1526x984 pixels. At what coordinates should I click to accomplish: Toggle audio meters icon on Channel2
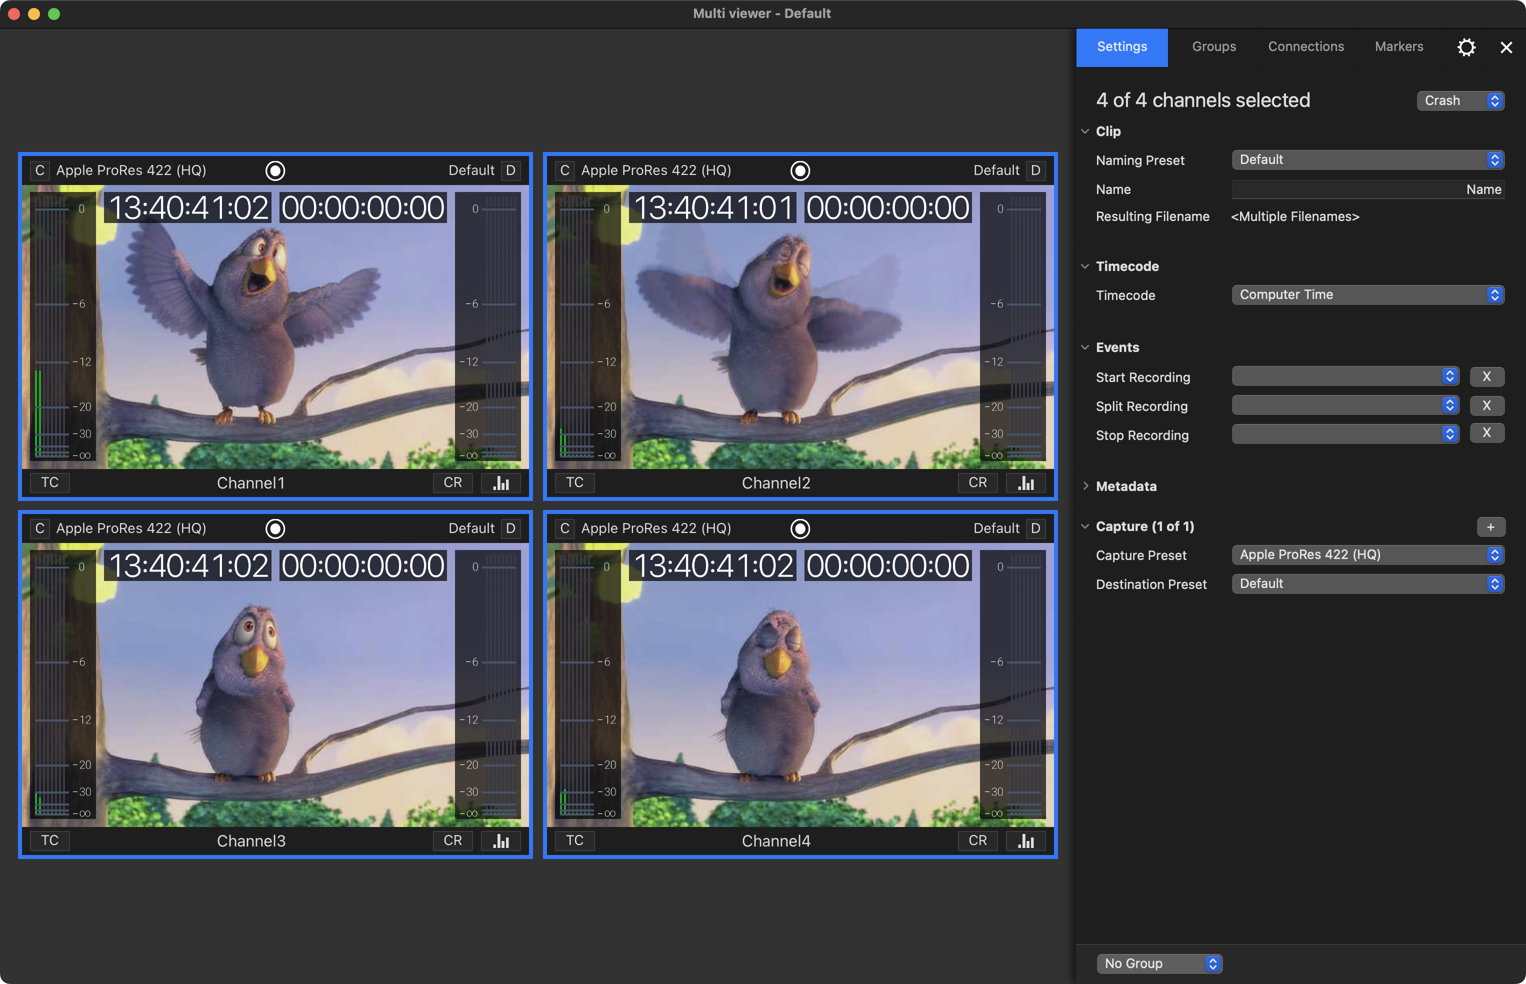(1026, 483)
